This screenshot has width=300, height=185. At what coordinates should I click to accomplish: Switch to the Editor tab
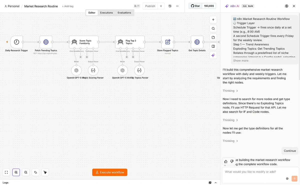coord(92,13)
